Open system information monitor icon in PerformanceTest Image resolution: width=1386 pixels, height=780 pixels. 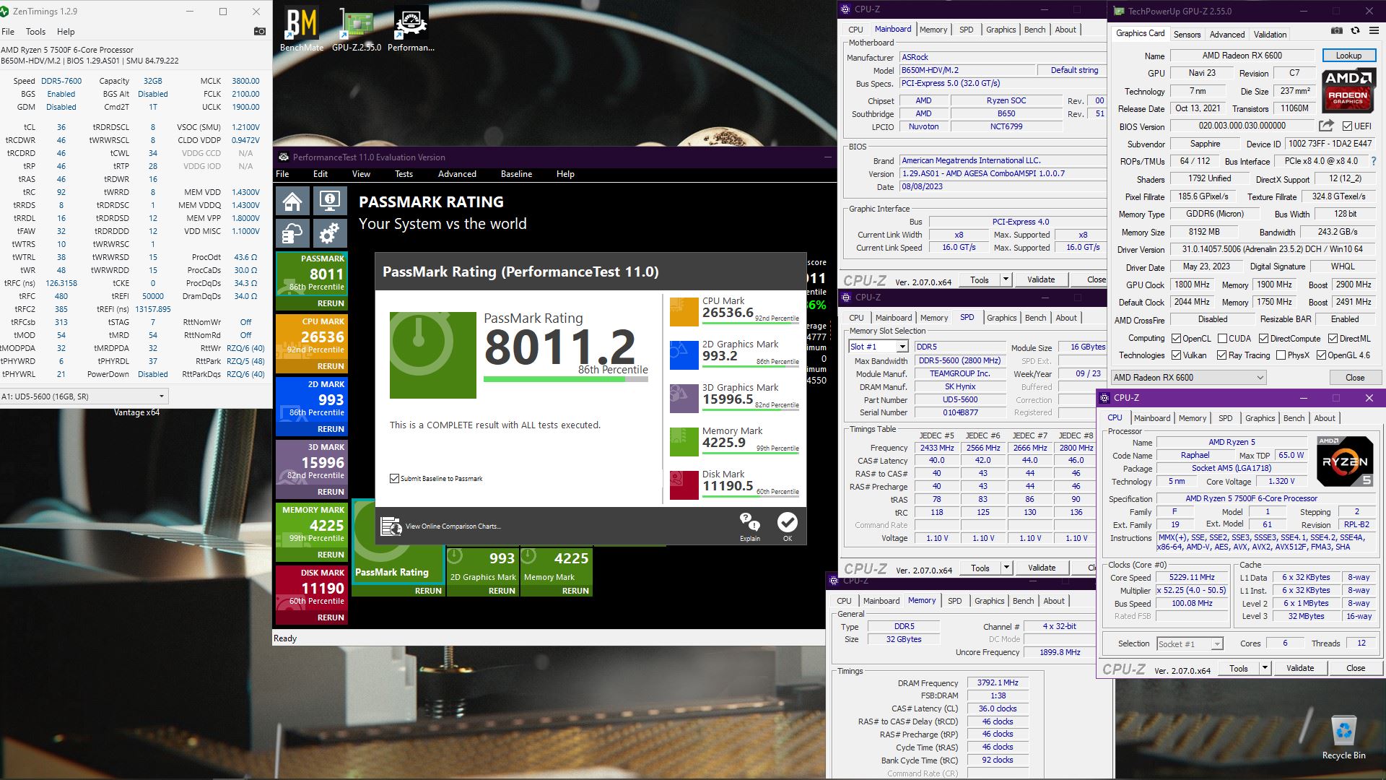pos(330,201)
